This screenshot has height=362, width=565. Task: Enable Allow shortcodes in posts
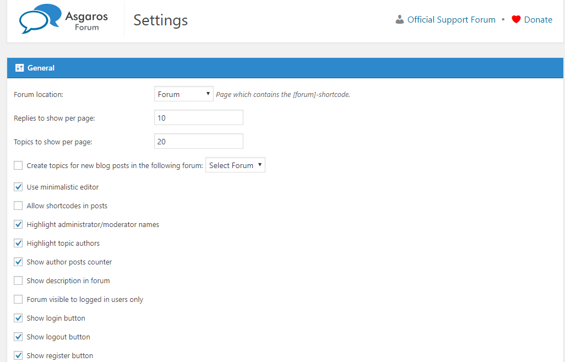(x=19, y=206)
